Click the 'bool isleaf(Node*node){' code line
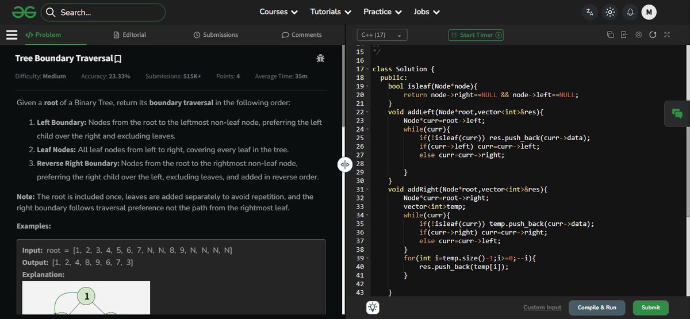Screen dimensions: 690x319 click(x=433, y=86)
